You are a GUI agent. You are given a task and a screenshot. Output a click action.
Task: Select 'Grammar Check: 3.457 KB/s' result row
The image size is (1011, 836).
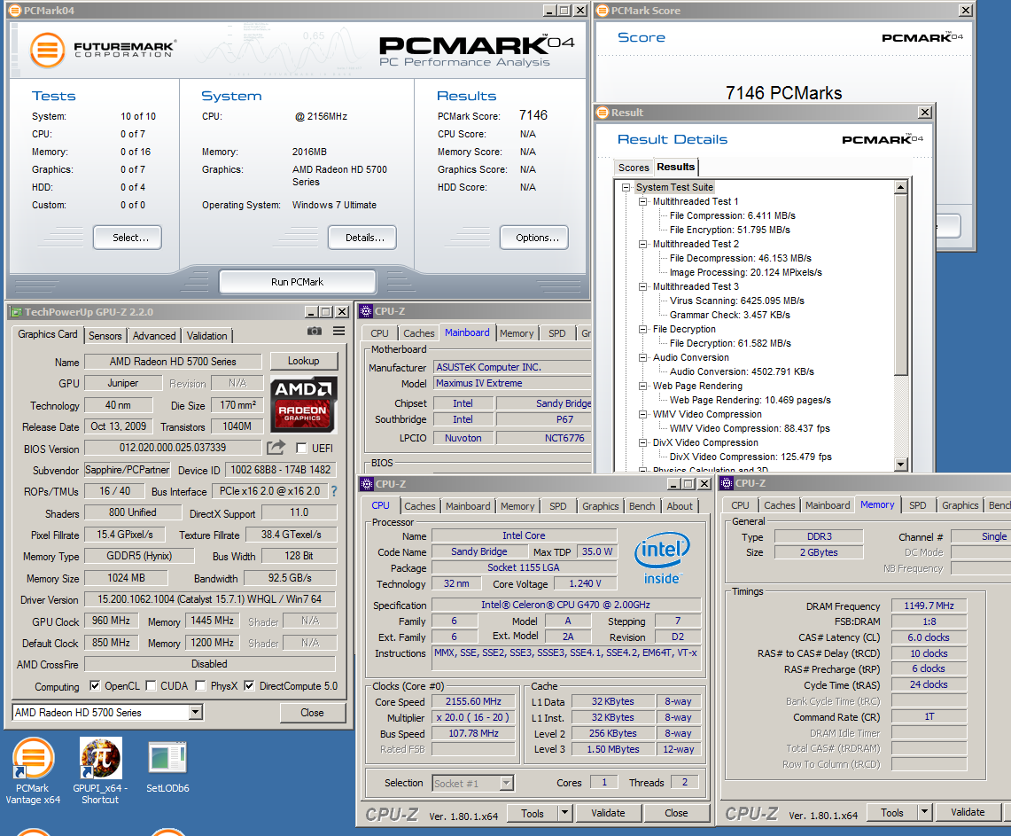point(730,315)
